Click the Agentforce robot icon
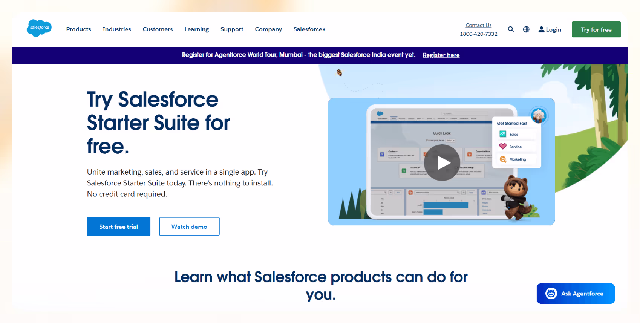 coord(551,294)
